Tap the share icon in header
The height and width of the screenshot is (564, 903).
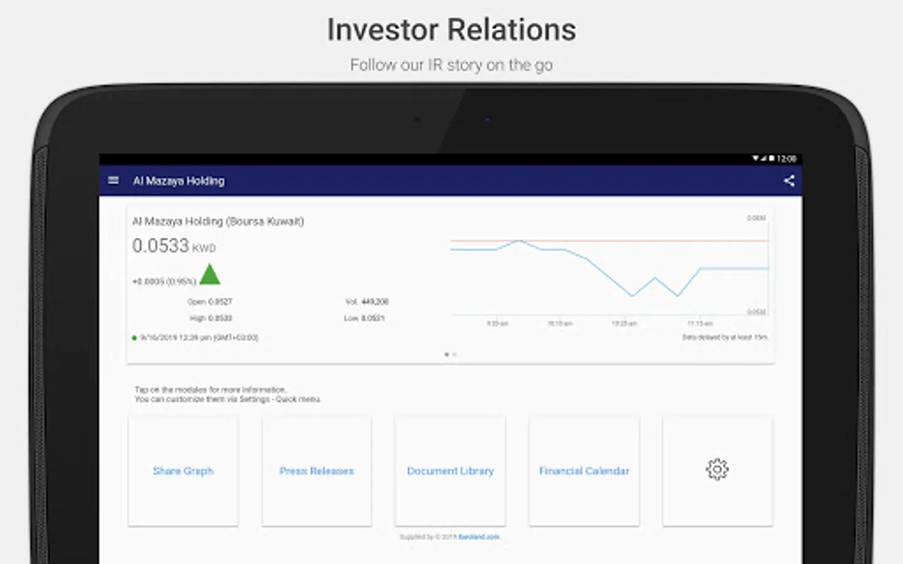789,181
